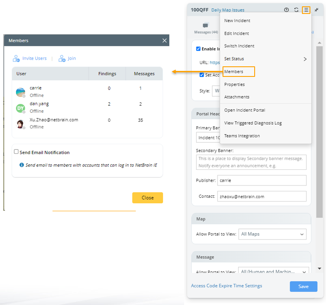Select New Incident from menu
326x305 pixels.
pyautogui.click(x=266, y=21)
